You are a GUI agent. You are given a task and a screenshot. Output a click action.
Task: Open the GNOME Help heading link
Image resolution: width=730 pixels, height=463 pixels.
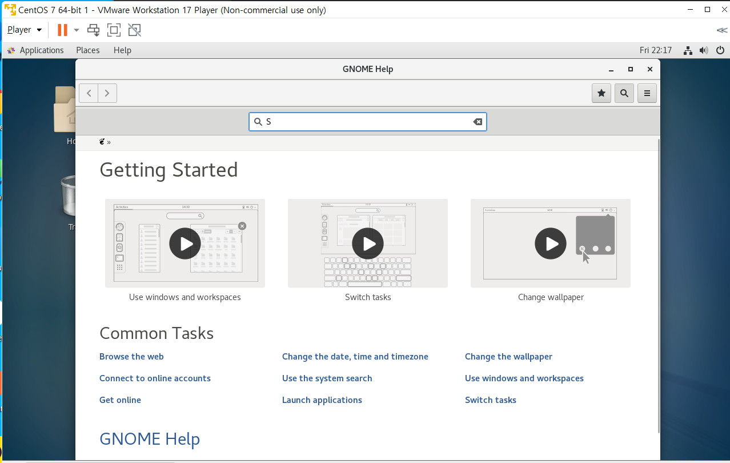(x=150, y=439)
